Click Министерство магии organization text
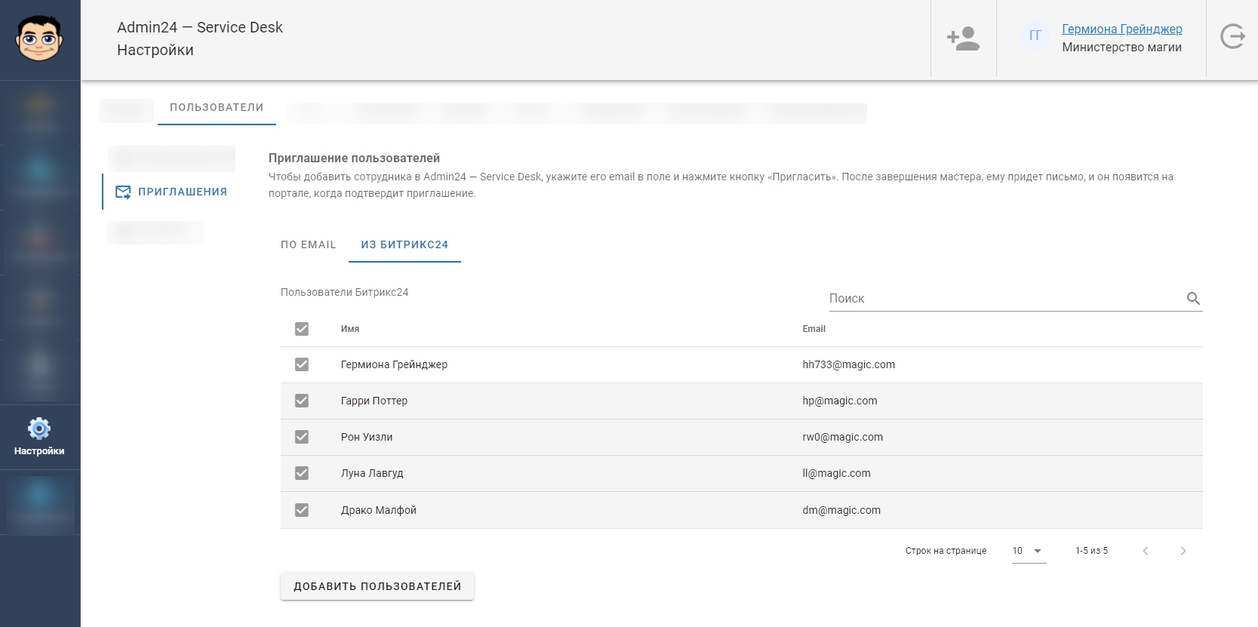 click(1121, 47)
